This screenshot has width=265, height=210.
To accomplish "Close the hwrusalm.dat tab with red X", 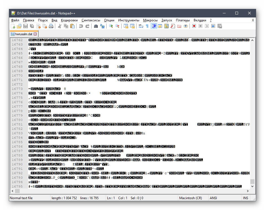I will click(35, 34).
